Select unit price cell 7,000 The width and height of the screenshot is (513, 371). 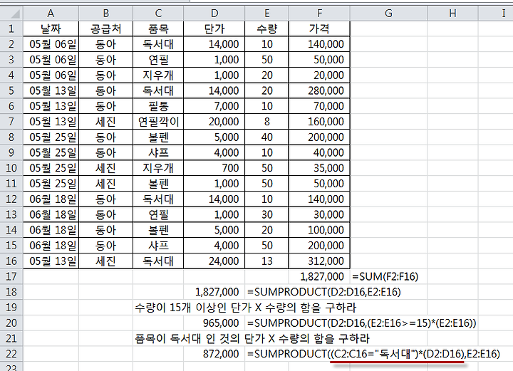tap(214, 106)
